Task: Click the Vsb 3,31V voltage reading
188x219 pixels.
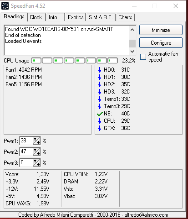Action: pyautogui.click(x=86, y=189)
